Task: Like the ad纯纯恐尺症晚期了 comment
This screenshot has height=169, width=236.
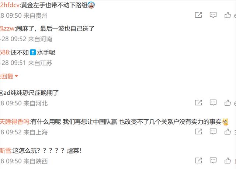Action: [x=228, y=103]
